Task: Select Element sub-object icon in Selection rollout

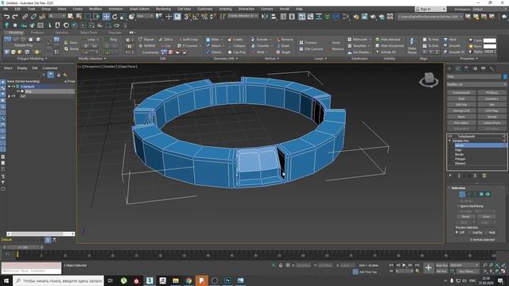Action: click(x=488, y=194)
